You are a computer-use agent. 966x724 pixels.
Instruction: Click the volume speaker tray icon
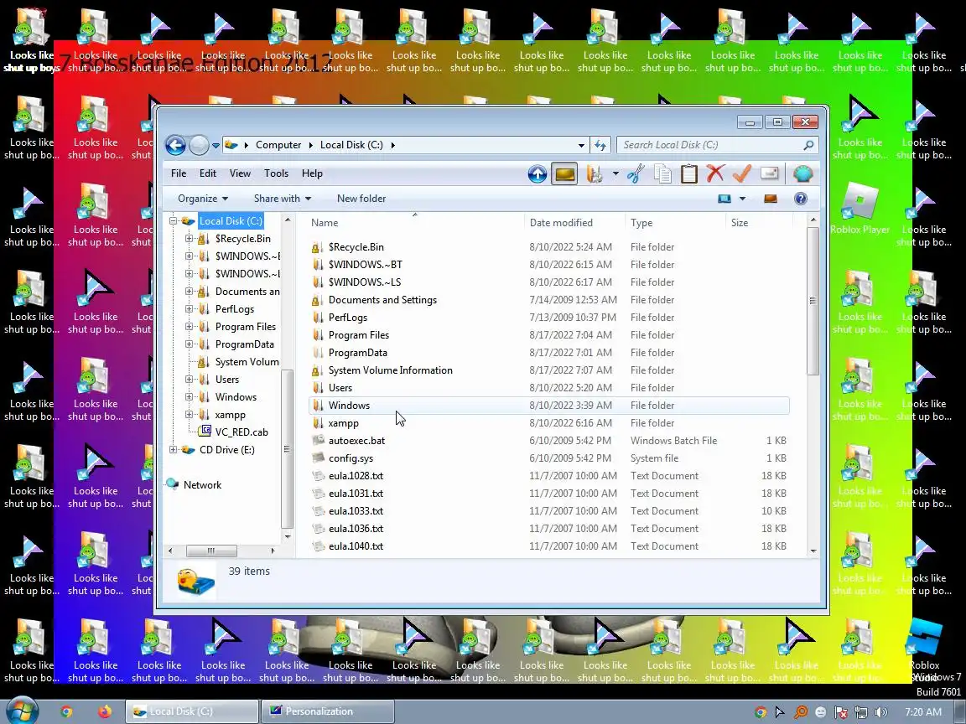pyautogui.click(x=880, y=712)
